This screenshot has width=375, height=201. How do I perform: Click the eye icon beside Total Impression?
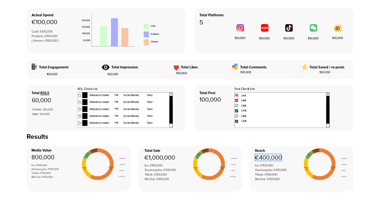[x=105, y=67]
